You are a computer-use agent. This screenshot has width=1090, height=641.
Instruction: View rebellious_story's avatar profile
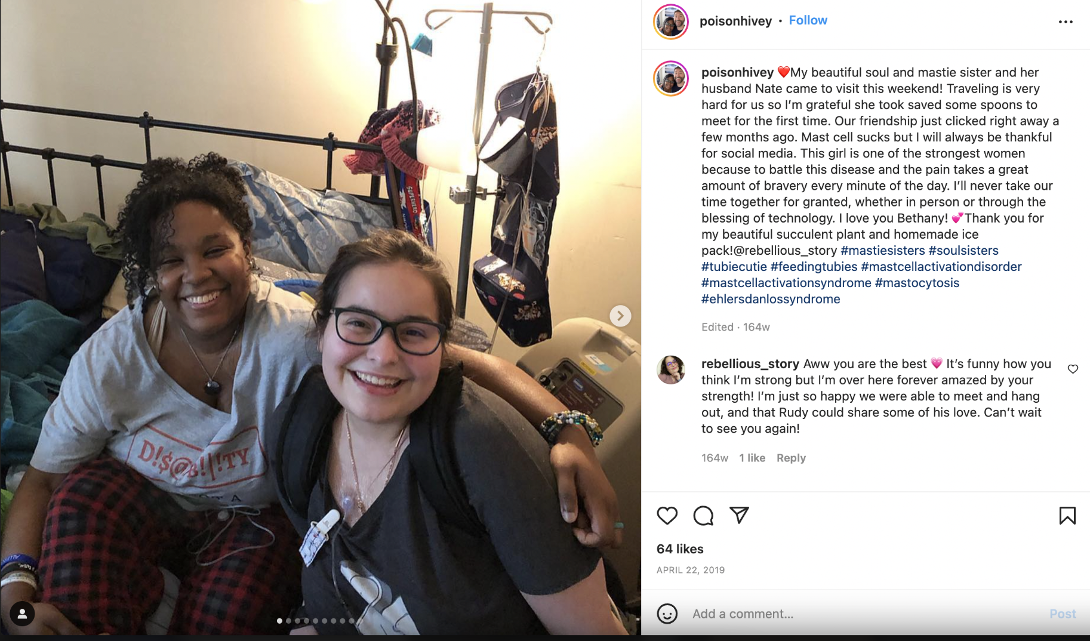[671, 369]
